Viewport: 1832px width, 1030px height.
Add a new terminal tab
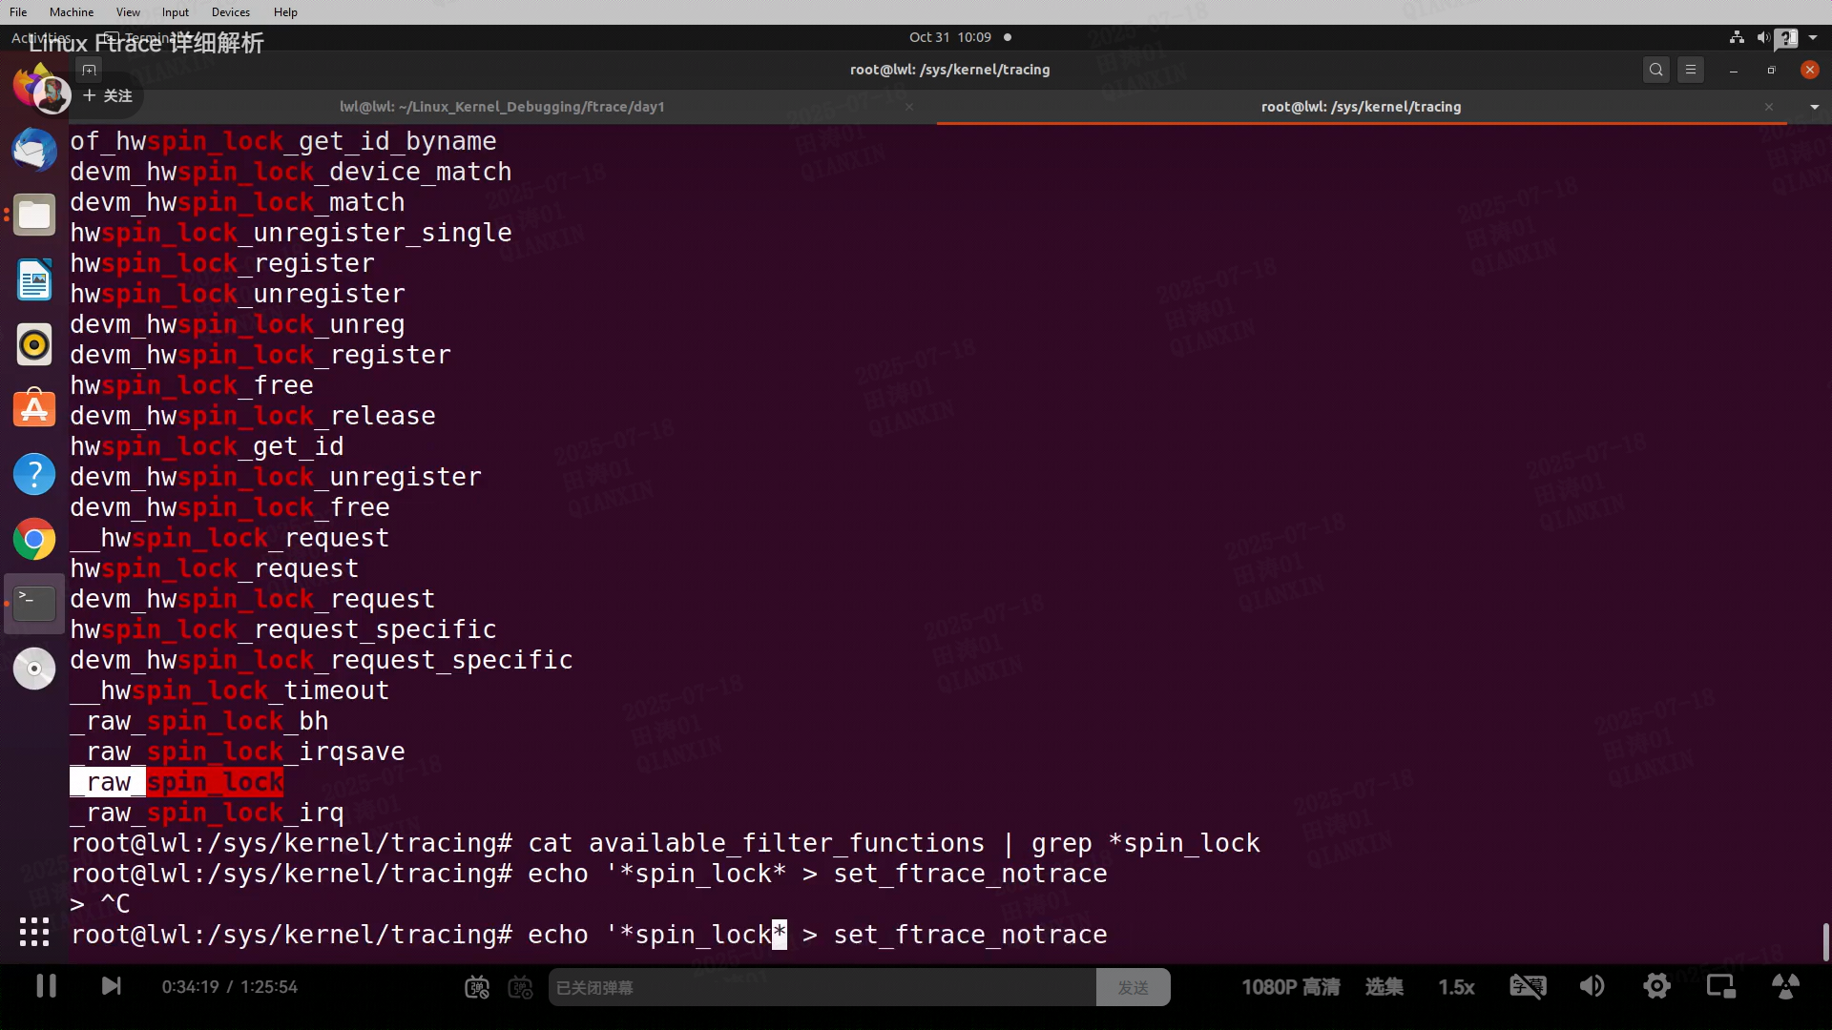(89, 70)
